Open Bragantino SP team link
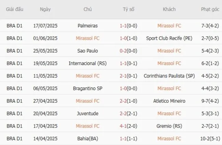Image resolution: width=222 pixels, height=145 pixels. pyautogui.click(x=88, y=88)
